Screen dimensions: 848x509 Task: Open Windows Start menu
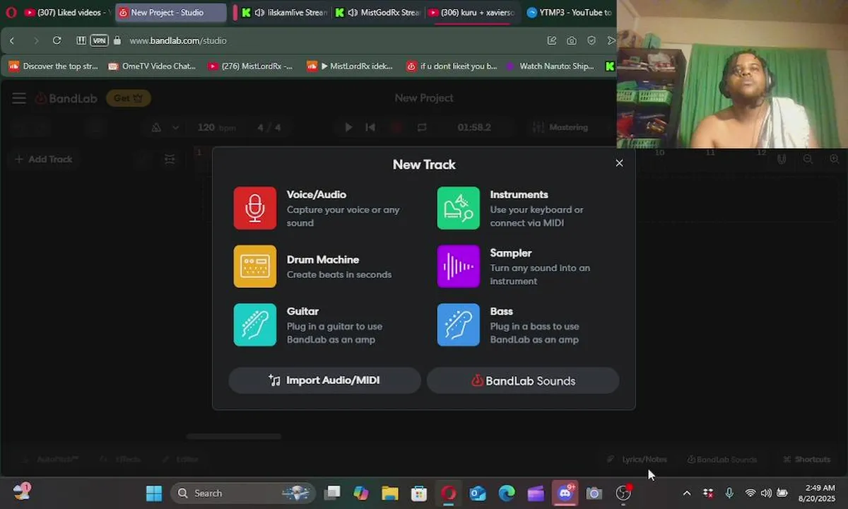[153, 493]
